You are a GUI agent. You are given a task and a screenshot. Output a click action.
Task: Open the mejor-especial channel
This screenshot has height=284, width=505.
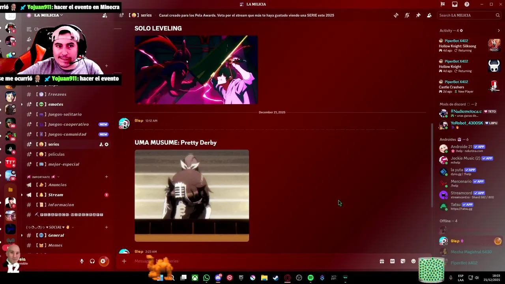tap(67, 164)
